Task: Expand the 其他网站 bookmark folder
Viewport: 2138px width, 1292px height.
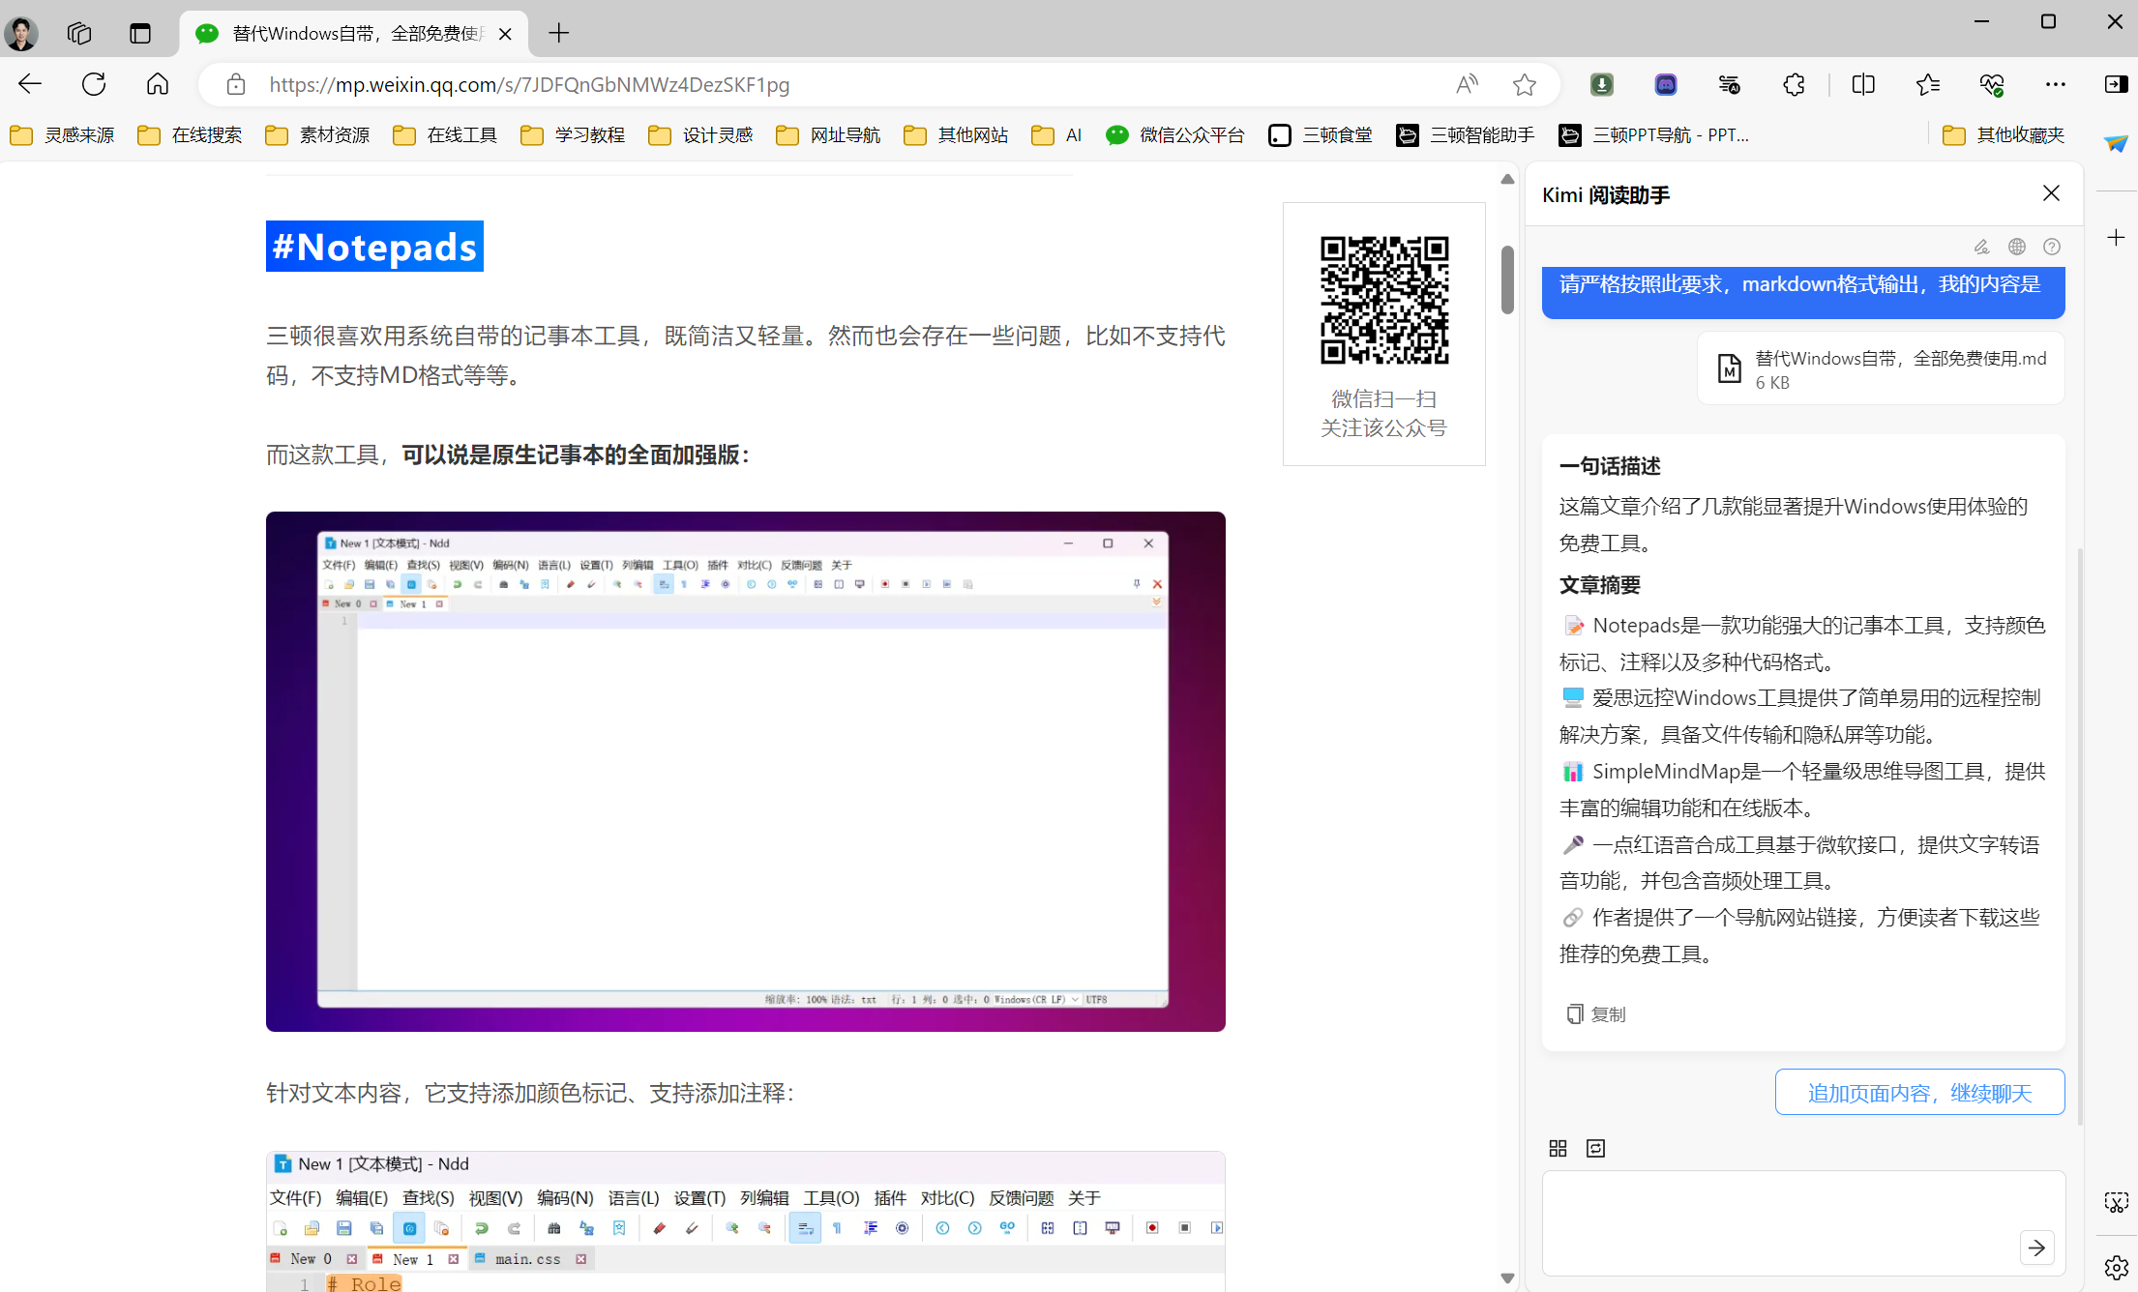Action: (956, 134)
